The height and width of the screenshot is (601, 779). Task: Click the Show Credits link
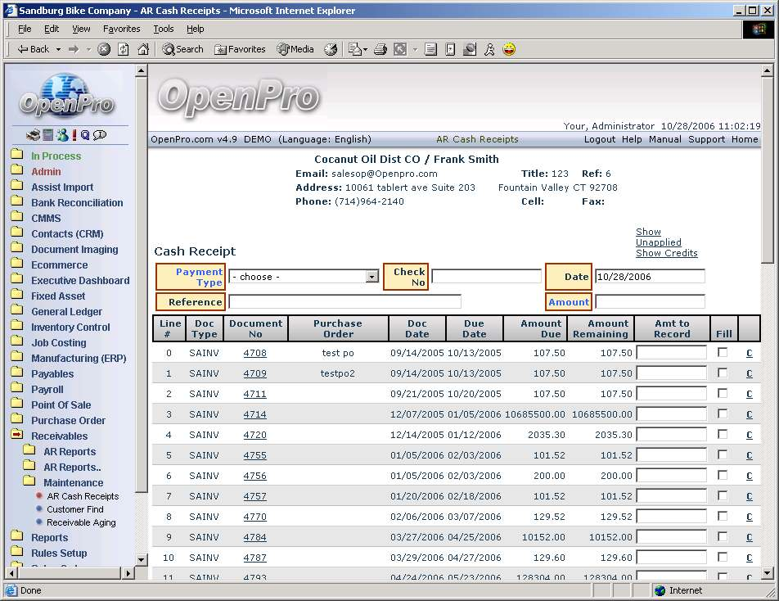pos(666,253)
